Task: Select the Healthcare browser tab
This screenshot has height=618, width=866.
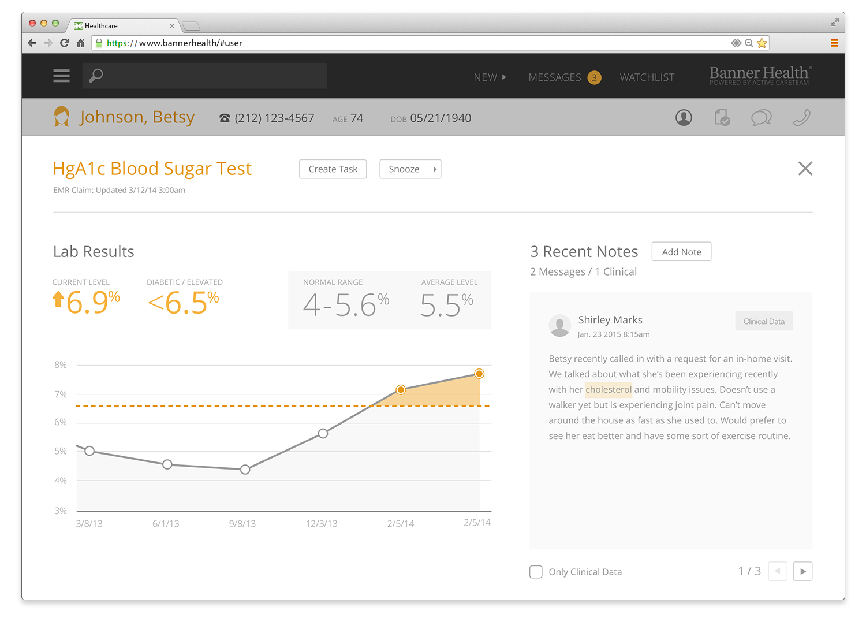Action: tap(124, 26)
